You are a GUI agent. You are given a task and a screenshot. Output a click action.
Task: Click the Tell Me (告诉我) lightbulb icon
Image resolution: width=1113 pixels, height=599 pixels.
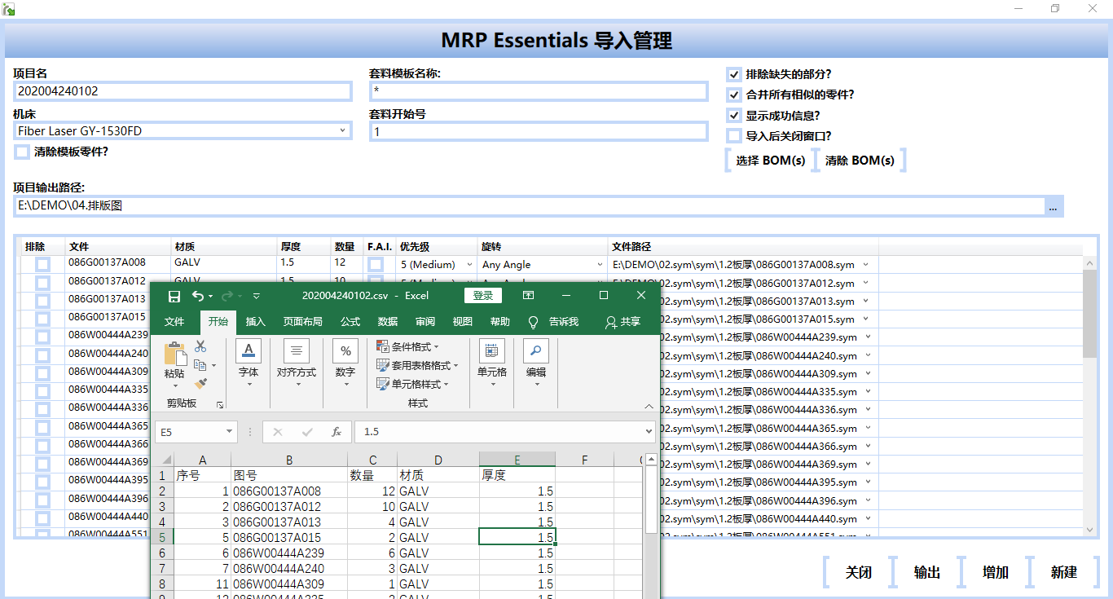(534, 322)
